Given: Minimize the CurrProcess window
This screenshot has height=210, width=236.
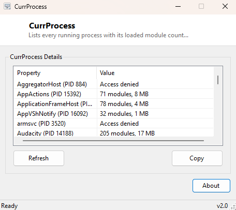Looking at the screenshot, I should 178,7.
